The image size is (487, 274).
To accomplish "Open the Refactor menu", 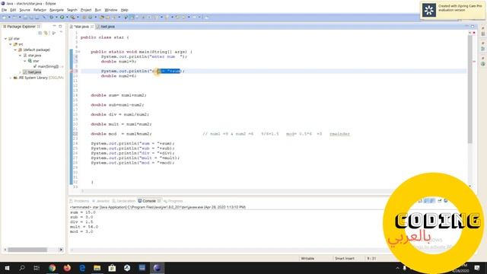I will point(40,10).
